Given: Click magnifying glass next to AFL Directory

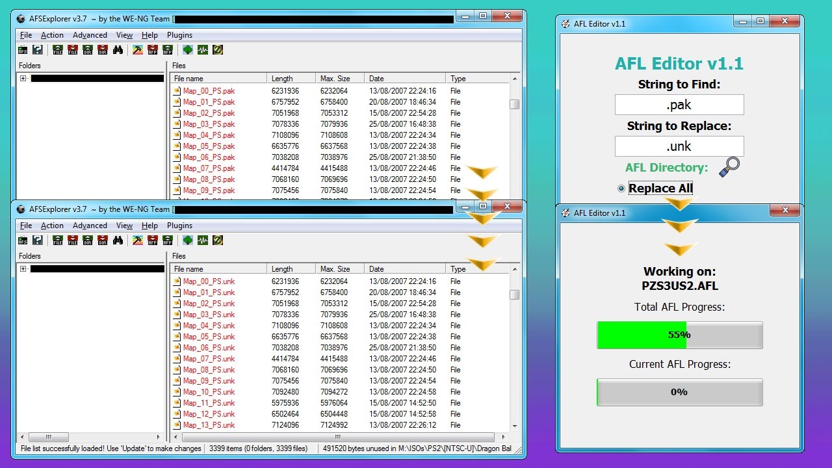Looking at the screenshot, I should pos(729,167).
